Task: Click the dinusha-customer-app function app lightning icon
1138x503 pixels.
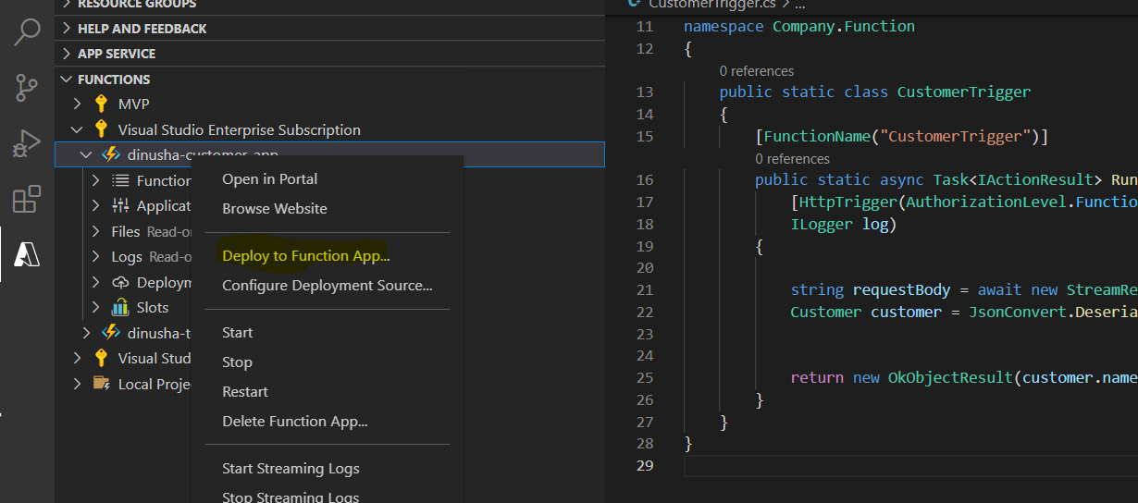Action: pos(111,154)
